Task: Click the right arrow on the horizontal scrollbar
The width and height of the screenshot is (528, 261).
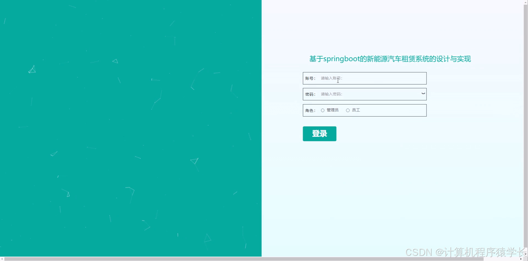Action: point(521,259)
